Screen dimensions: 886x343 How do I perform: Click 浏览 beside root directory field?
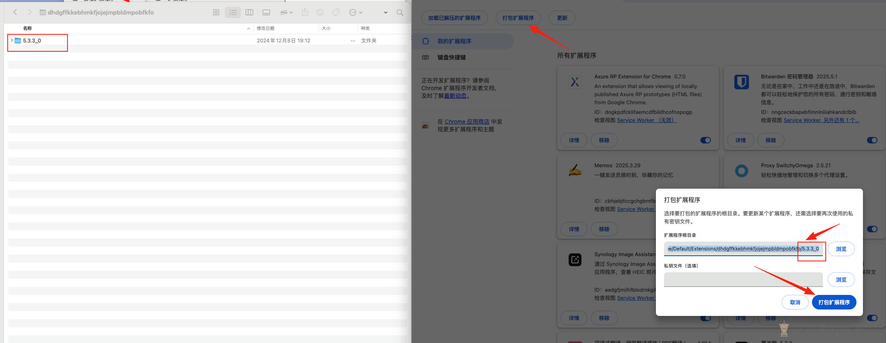tap(841, 249)
